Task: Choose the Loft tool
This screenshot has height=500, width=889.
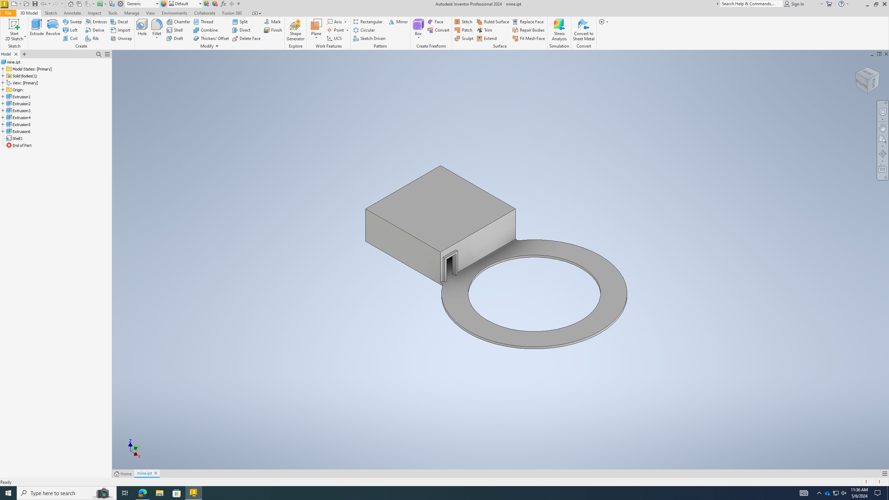Action: pos(70,30)
